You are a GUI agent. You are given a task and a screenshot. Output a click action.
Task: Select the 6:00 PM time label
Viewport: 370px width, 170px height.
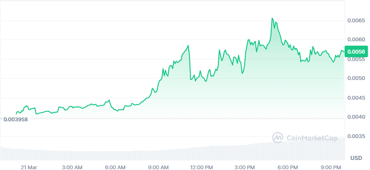288,167
